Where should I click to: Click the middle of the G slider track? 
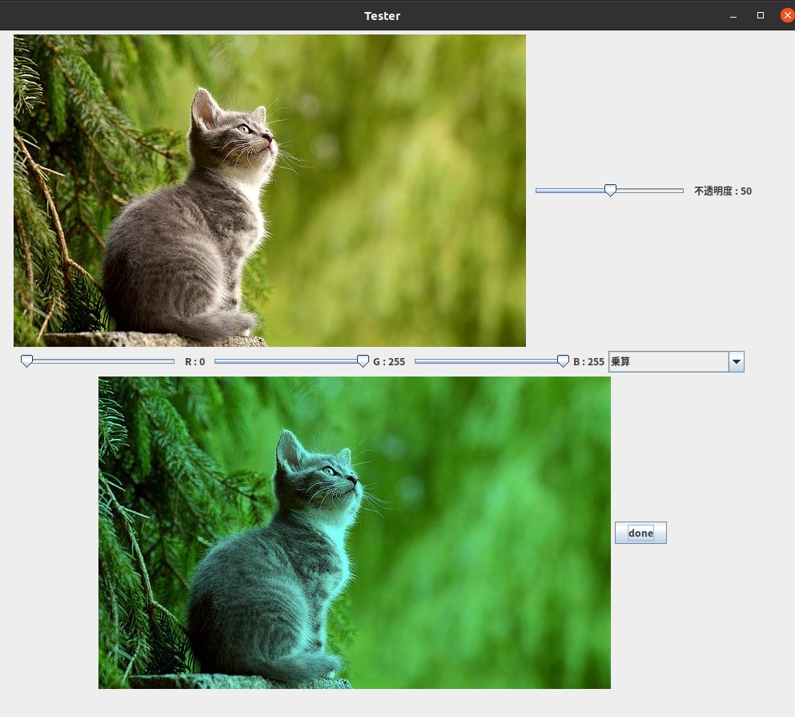[x=288, y=361]
